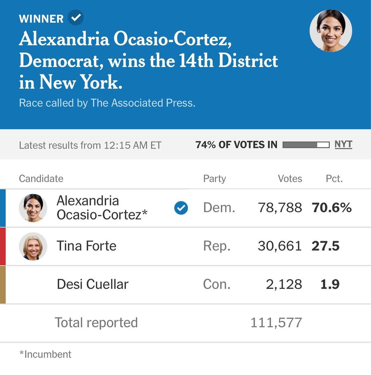
Task: Click the red party color bar for Tina Forte
Action: click(3, 246)
